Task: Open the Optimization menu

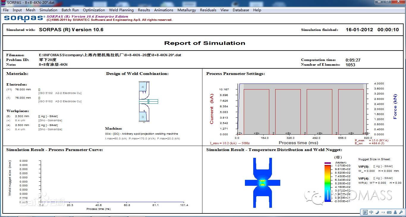Action: tap(94, 10)
